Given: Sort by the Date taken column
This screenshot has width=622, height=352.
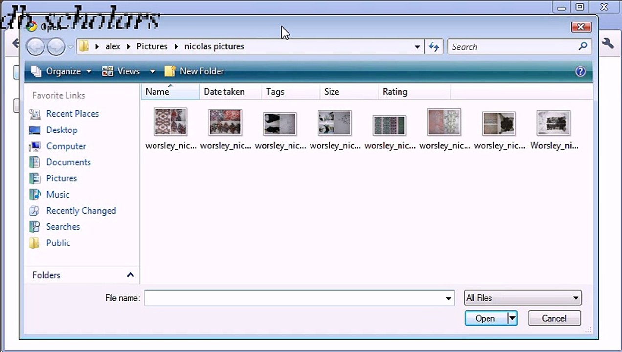Looking at the screenshot, I should click(x=230, y=92).
